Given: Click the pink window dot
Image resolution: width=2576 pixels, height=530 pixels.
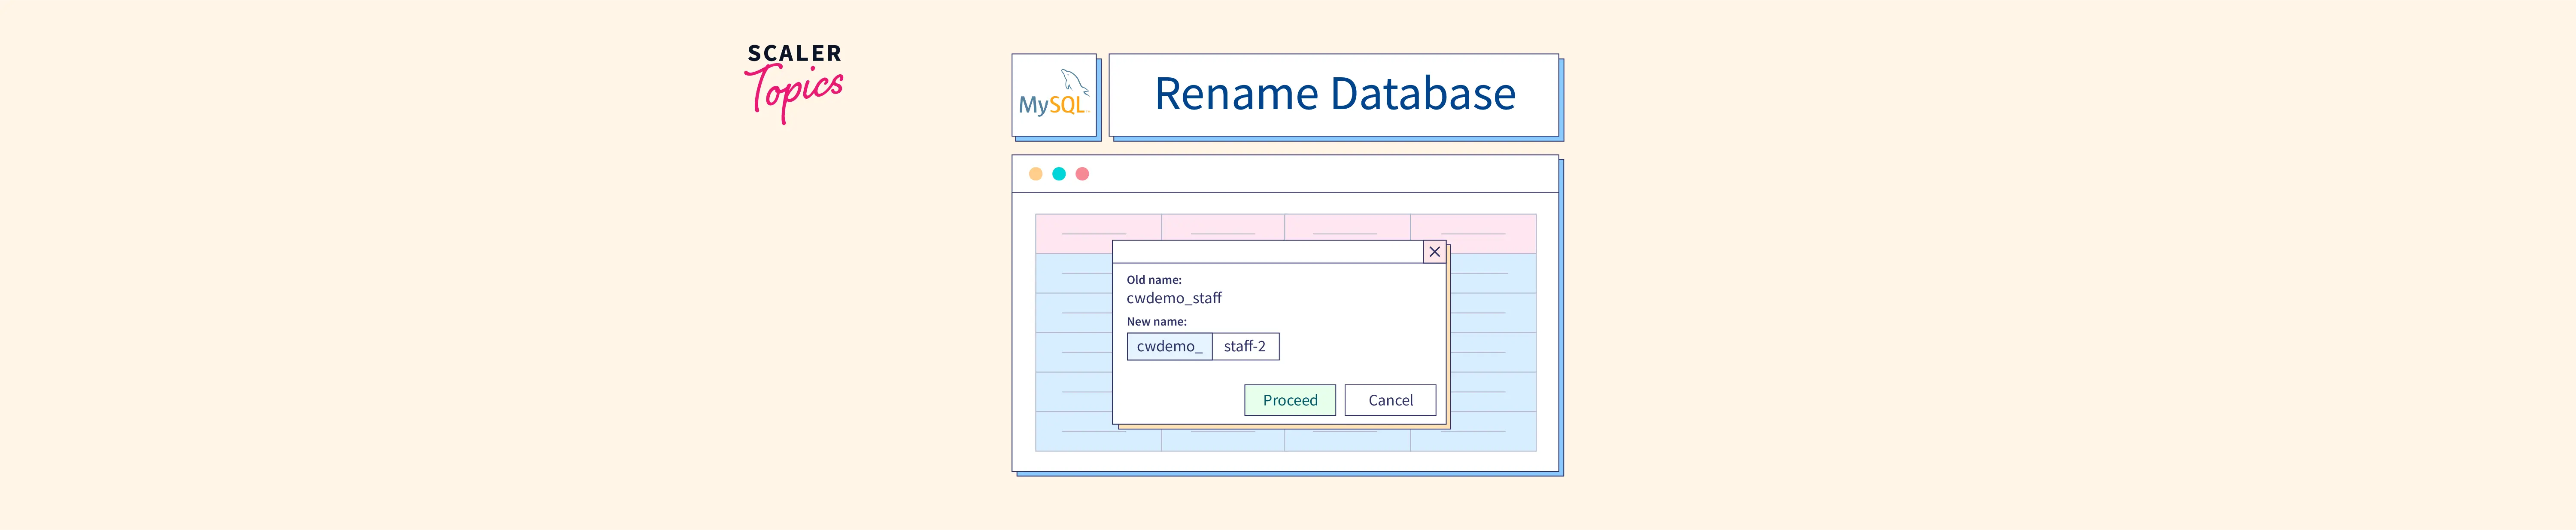Looking at the screenshot, I should click(1082, 174).
